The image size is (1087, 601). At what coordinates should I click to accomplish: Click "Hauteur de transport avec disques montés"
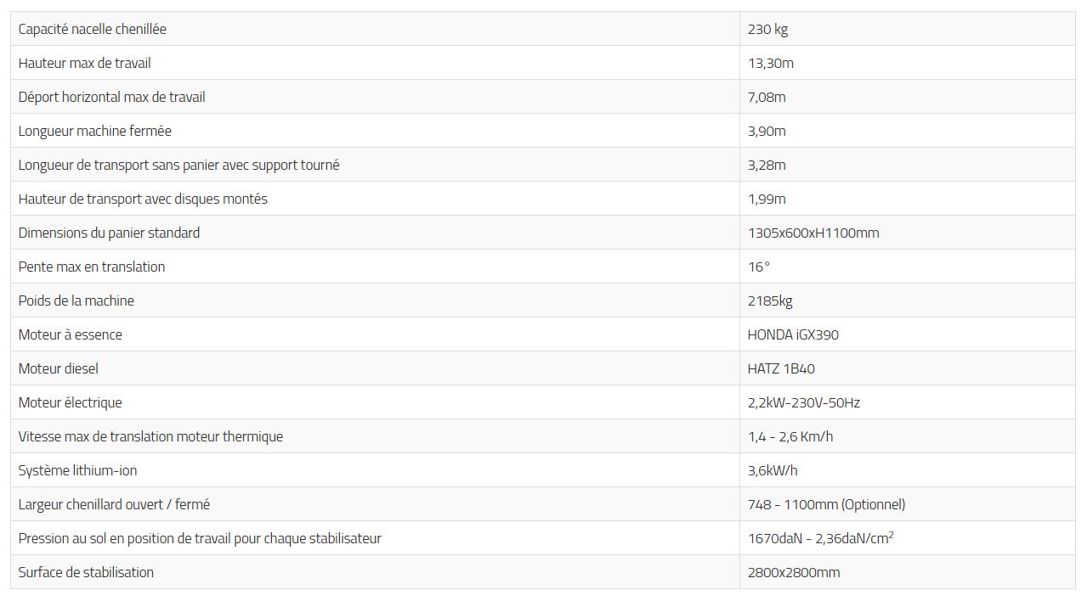pos(143,199)
